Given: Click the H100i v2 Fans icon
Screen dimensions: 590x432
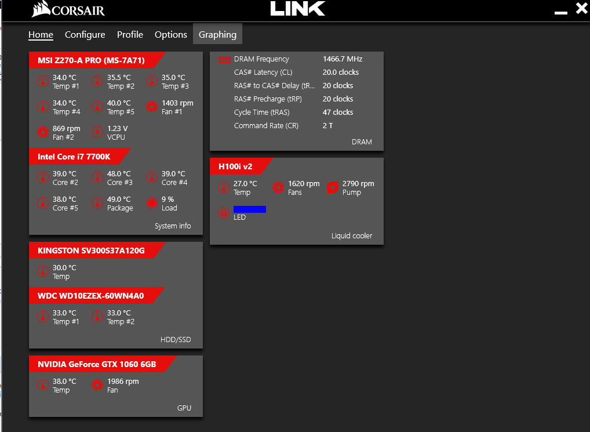Looking at the screenshot, I should tap(278, 187).
